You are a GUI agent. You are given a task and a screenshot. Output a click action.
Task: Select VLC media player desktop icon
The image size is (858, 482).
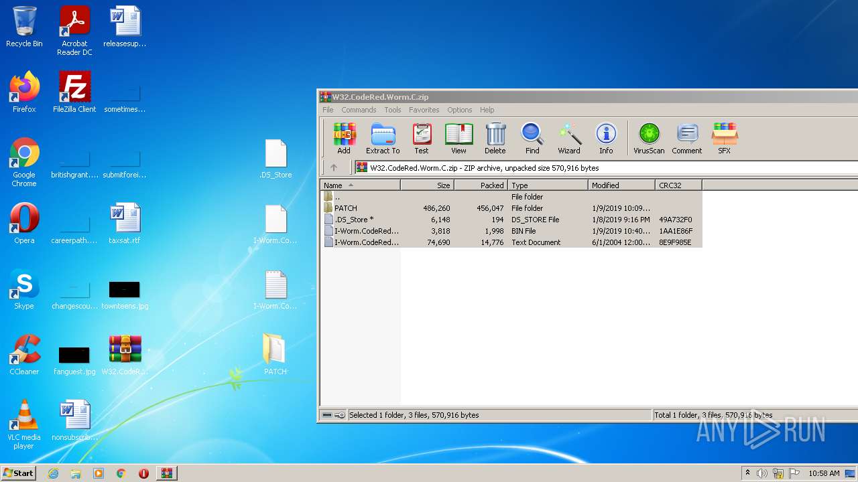[x=24, y=424]
